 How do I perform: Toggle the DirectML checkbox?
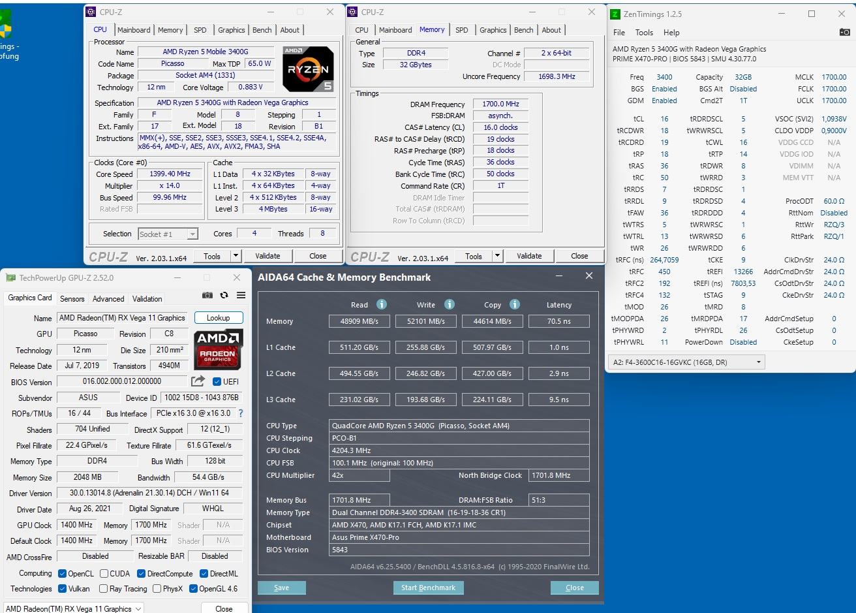point(204,573)
